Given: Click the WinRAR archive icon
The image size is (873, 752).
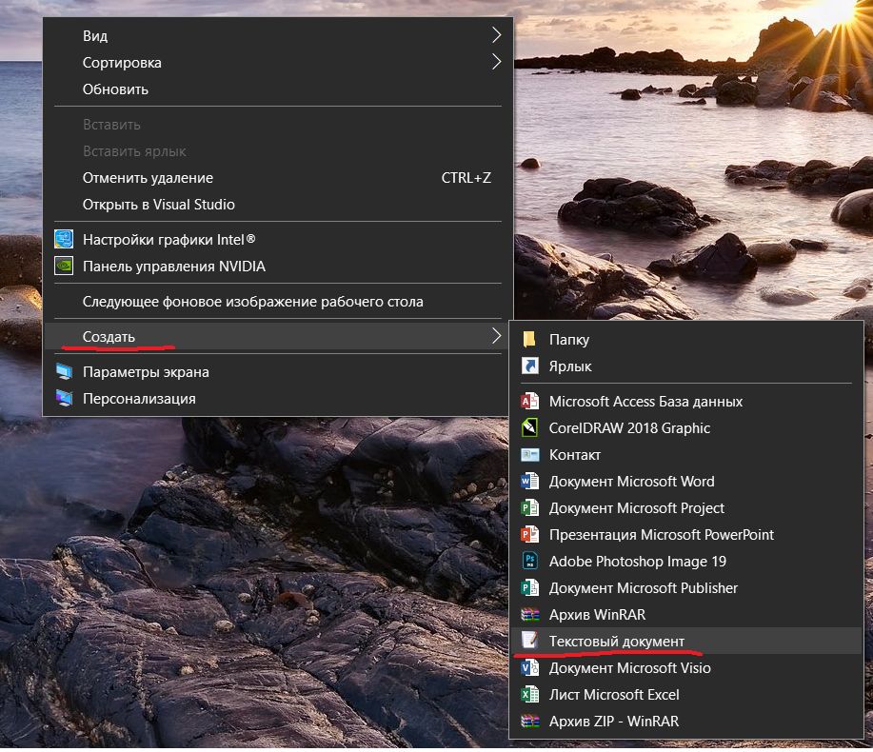Looking at the screenshot, I should 529,615.
